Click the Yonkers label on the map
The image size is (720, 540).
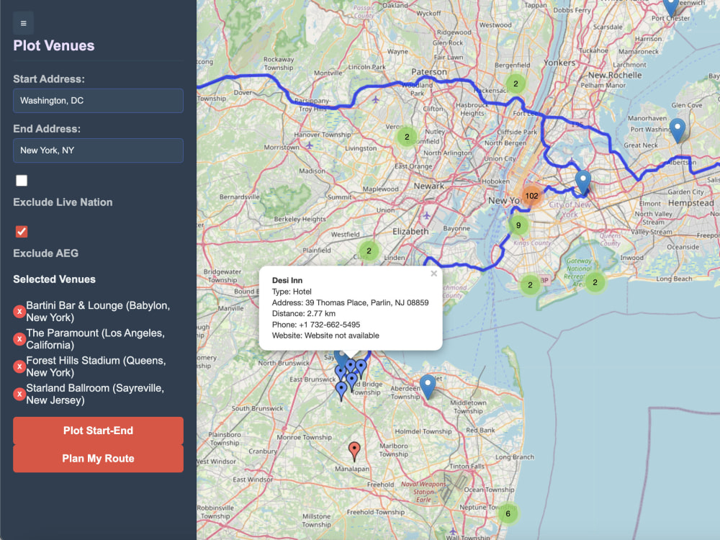559,63
